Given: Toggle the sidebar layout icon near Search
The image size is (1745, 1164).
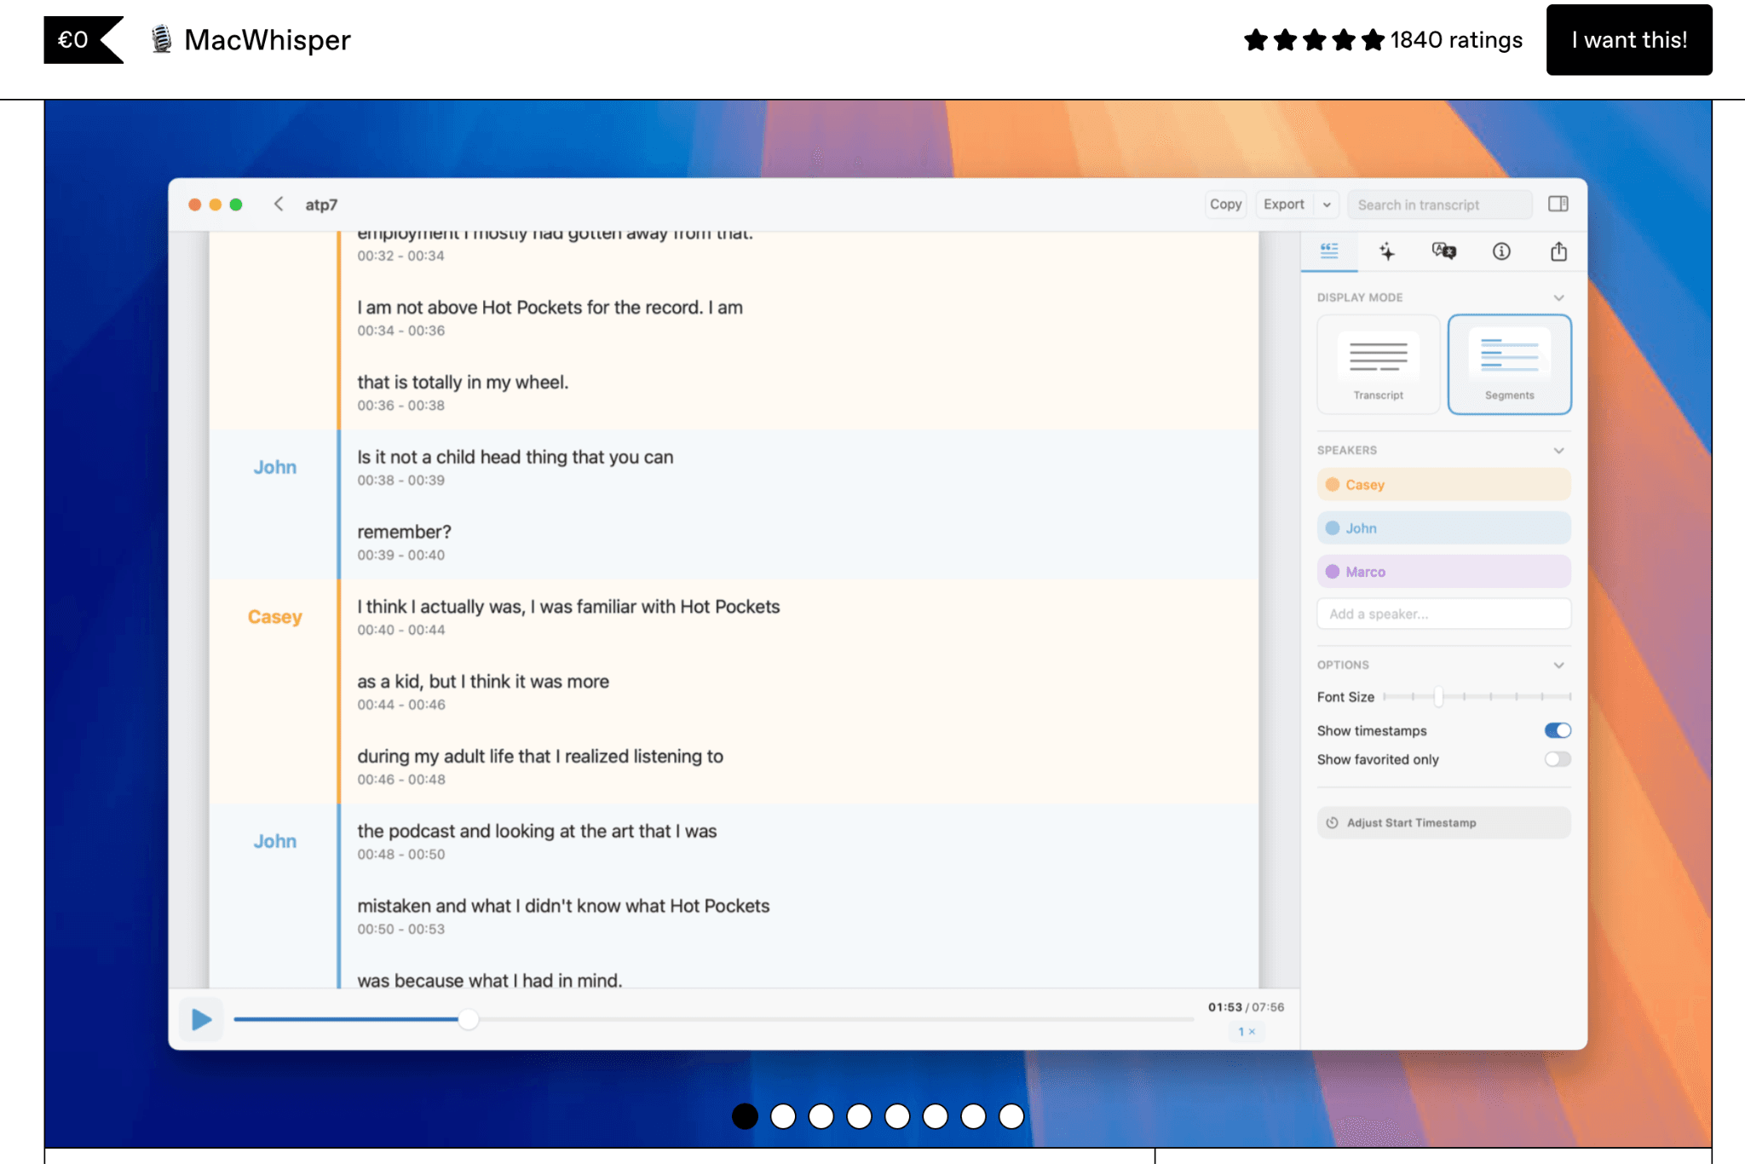Looking at the screenshot, I should click(1559, 204).
